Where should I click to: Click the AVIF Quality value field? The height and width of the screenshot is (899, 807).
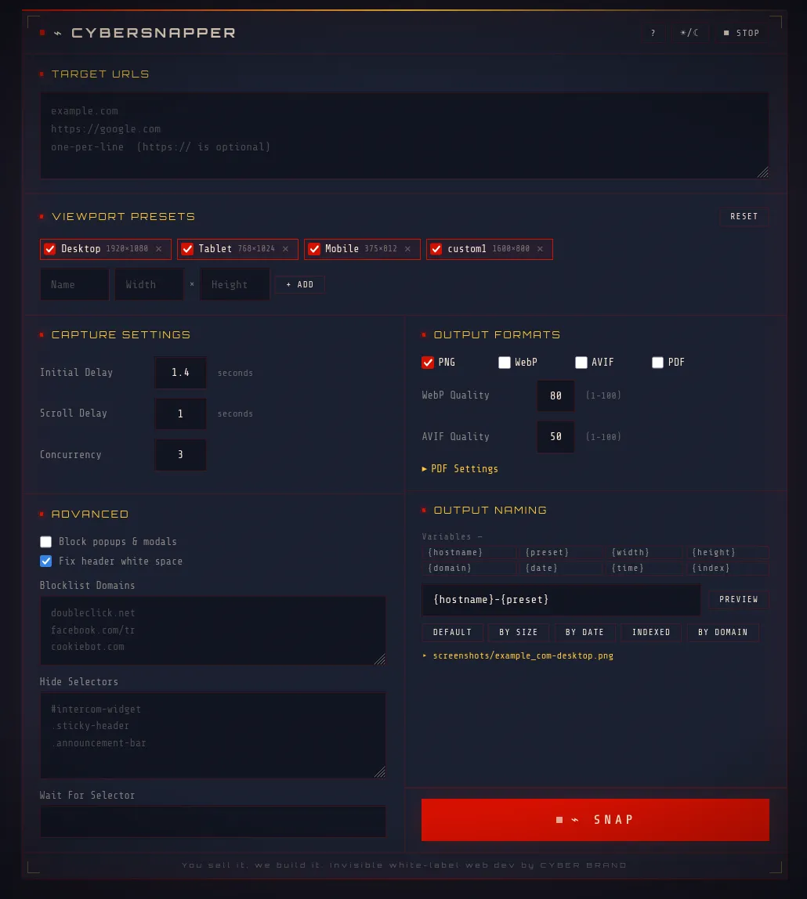click(555, 437)
